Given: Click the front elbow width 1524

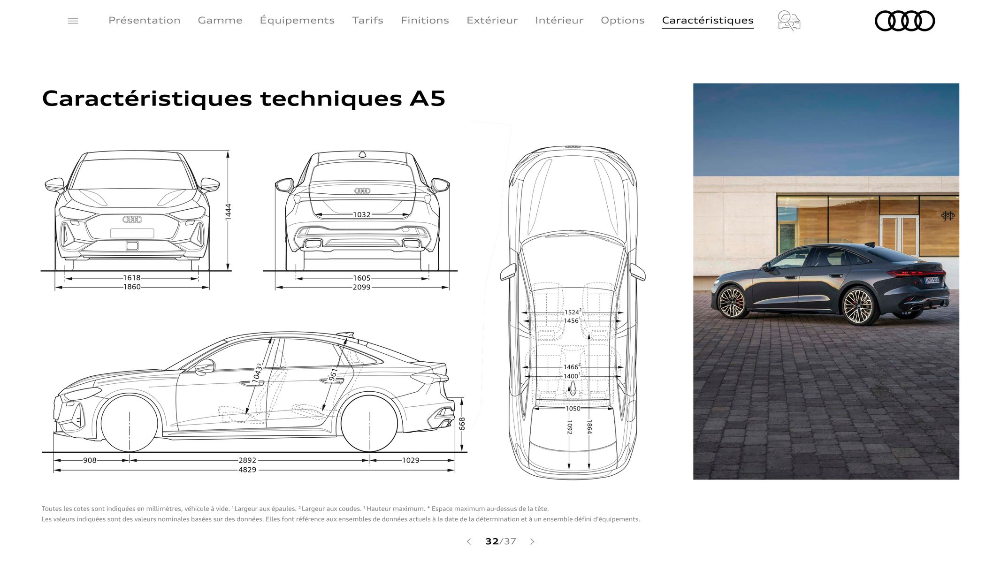Looking at the screenshot, I should [x=572, y=312].
